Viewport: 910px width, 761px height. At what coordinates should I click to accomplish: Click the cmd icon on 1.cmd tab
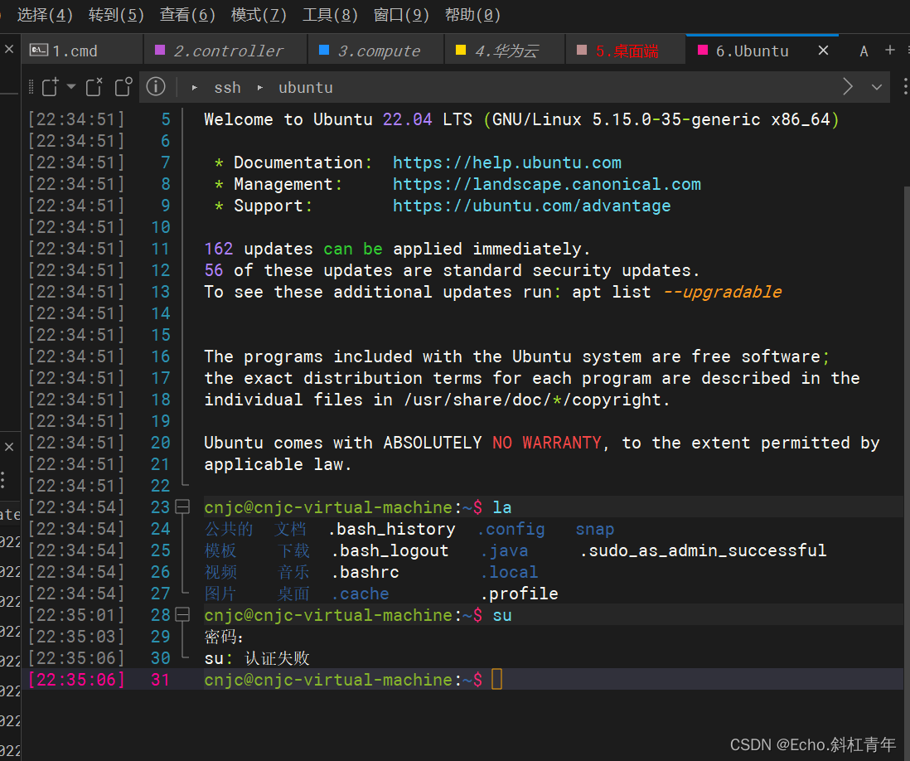point(38,51)
